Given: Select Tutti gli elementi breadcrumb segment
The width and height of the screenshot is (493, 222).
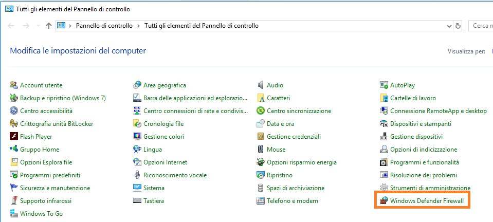Looking at the screenshot, I should click(202, 26).
